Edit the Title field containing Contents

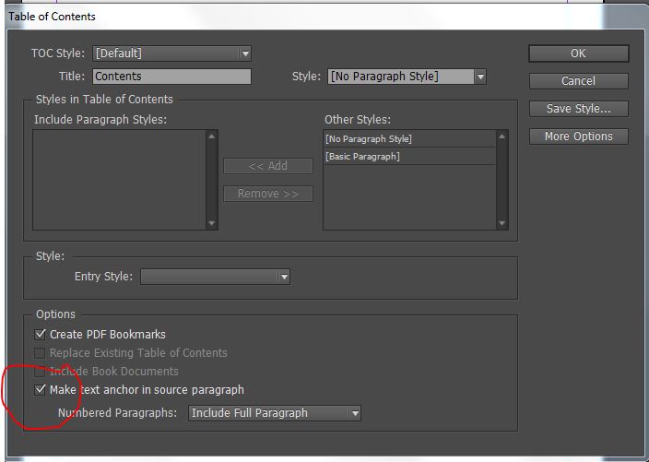pyautogui.click(x=171, y=77)
